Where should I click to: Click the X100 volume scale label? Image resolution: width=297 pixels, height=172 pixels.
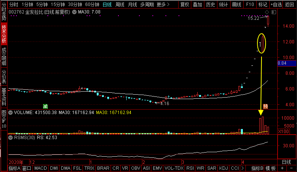284,132
